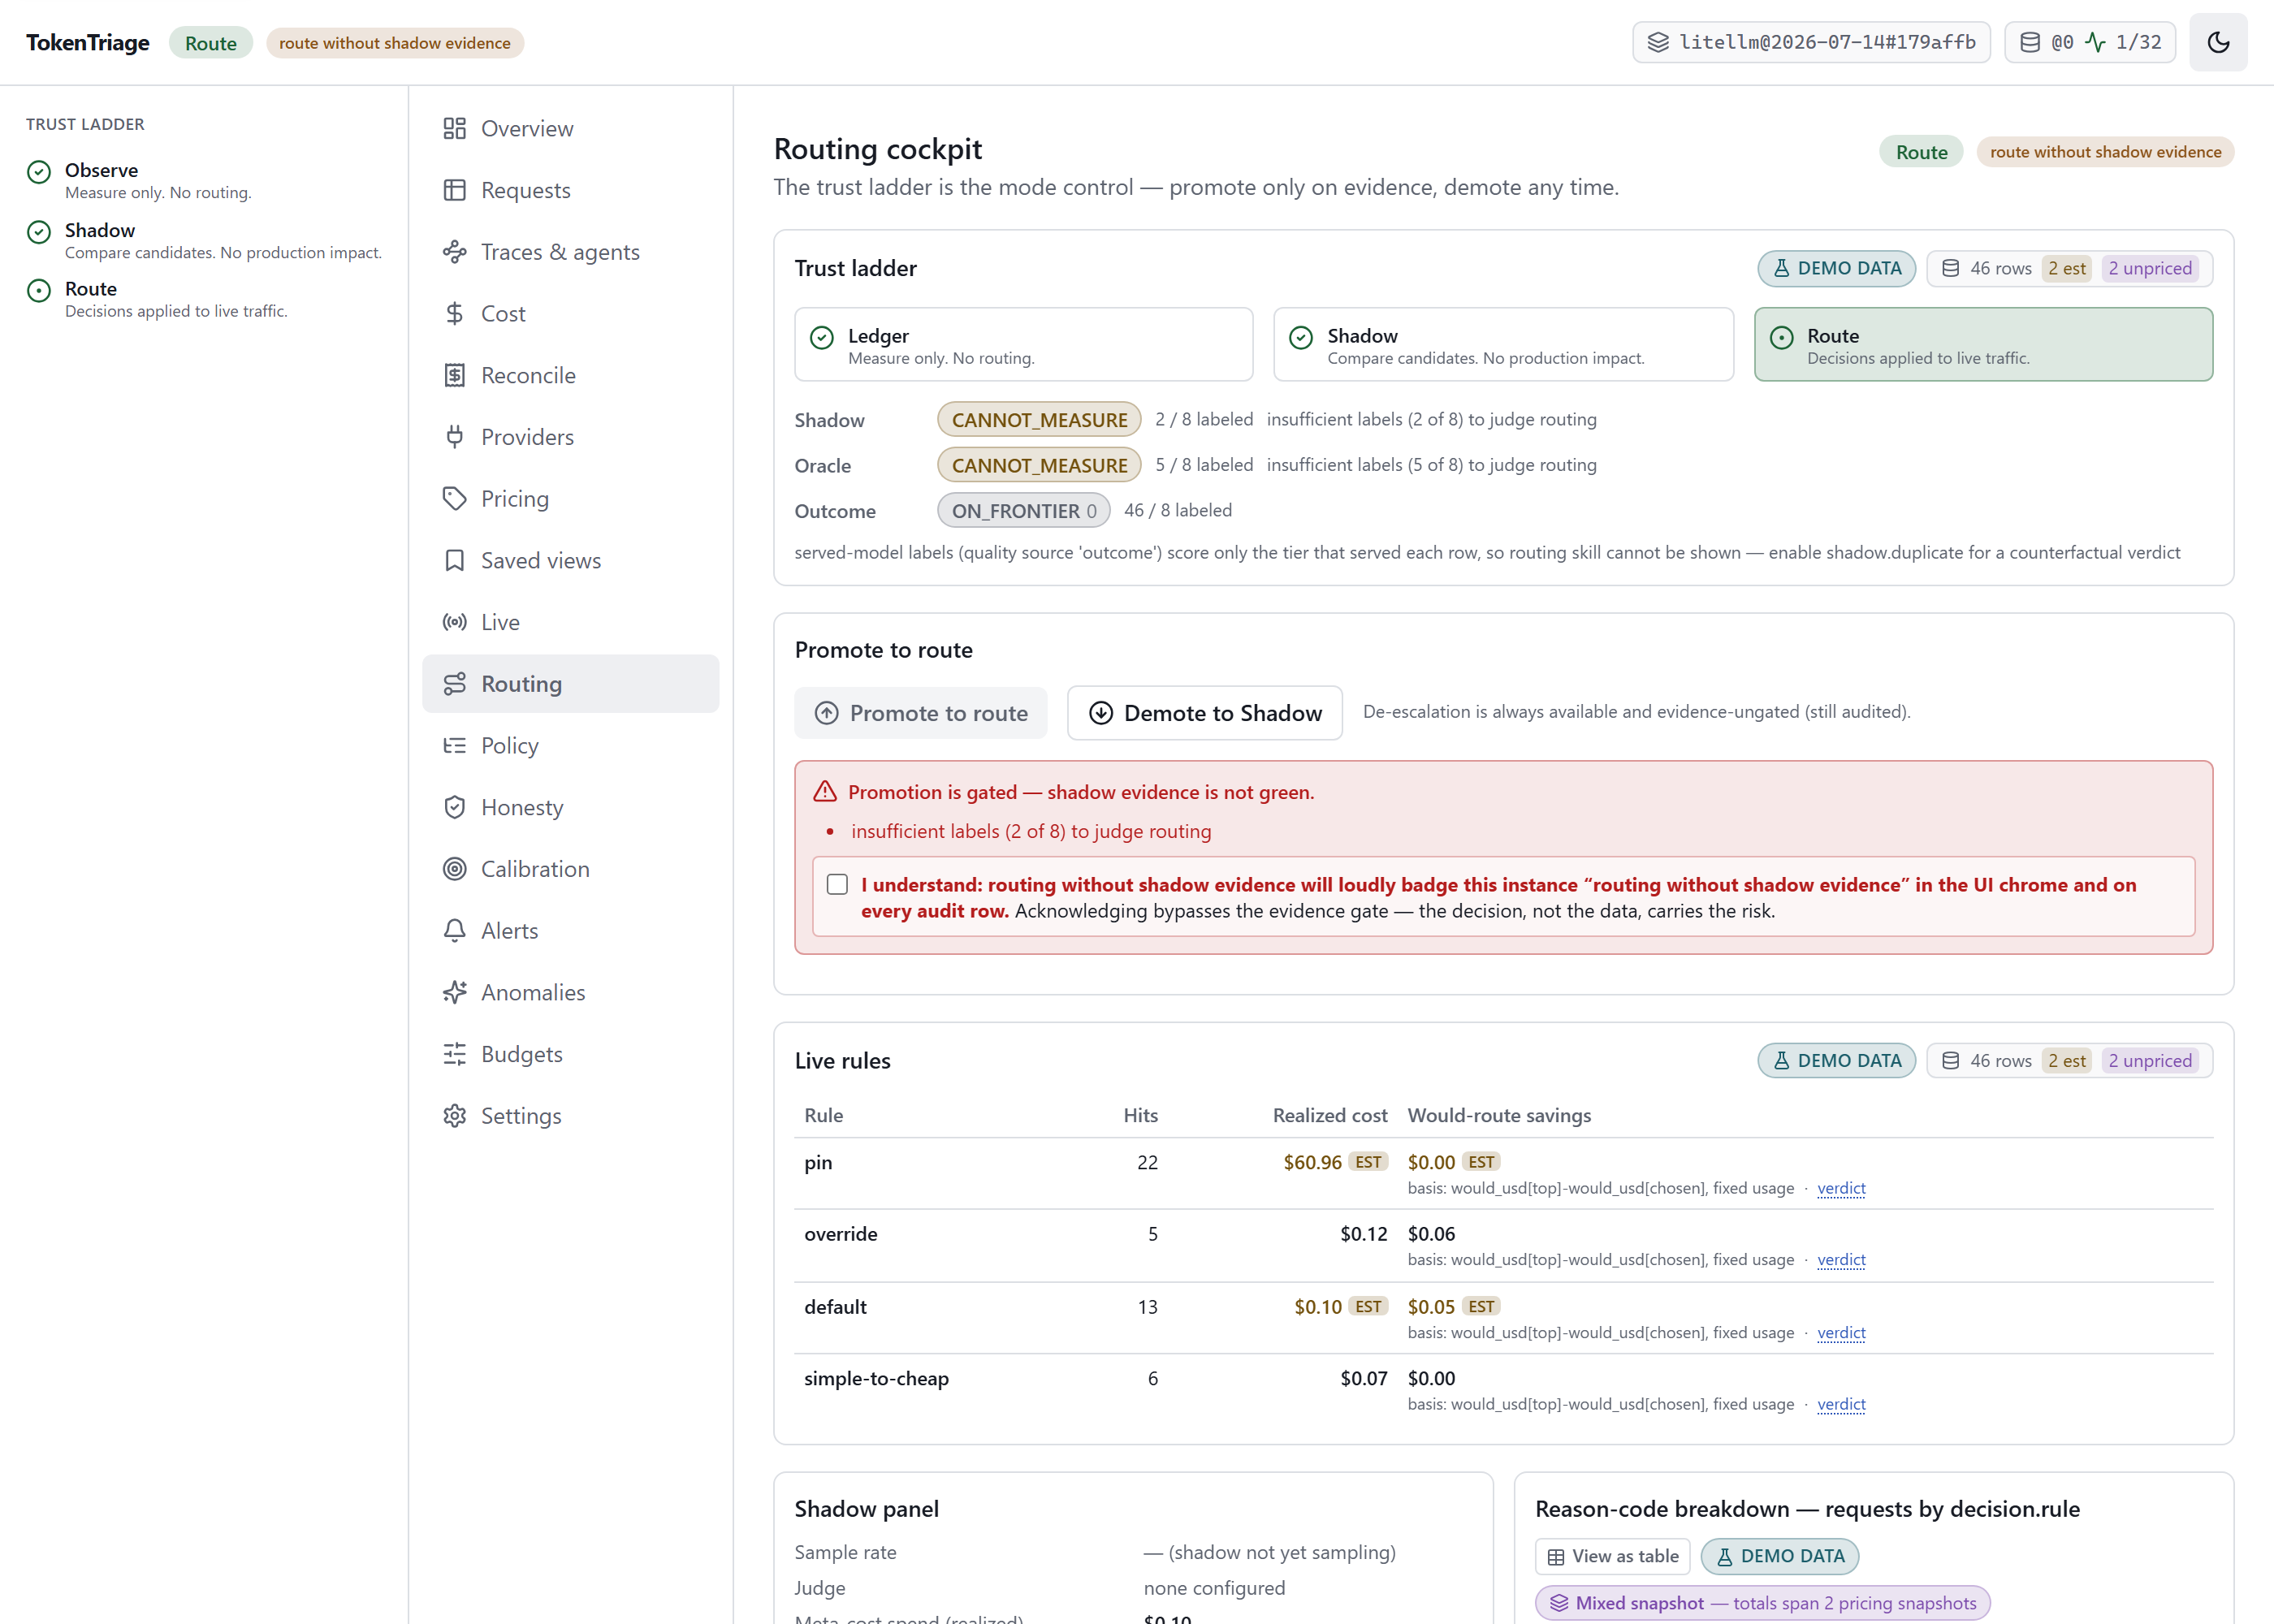2274x1624 pixels.
Task: Click the table icon in View as table
Action: [x=1555, y=1556]
